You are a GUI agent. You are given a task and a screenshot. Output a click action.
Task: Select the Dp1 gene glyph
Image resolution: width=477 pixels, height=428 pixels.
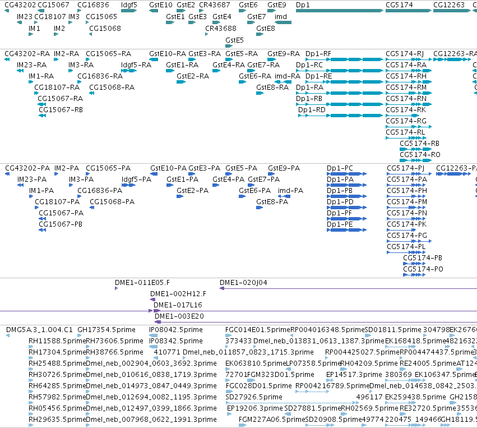(340, 11)
